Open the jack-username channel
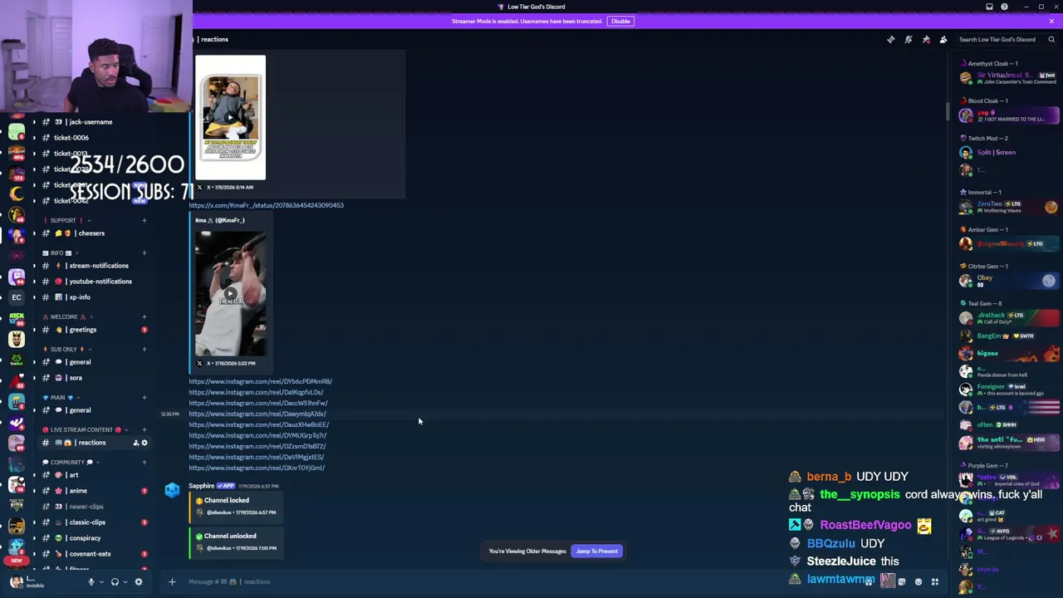Screen dimensions: 1063x598 [94, 122]
